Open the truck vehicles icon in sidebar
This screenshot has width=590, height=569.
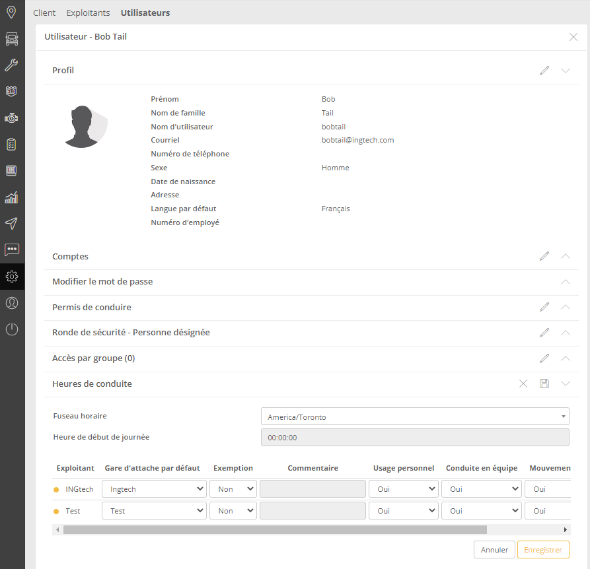click(12, 39)
